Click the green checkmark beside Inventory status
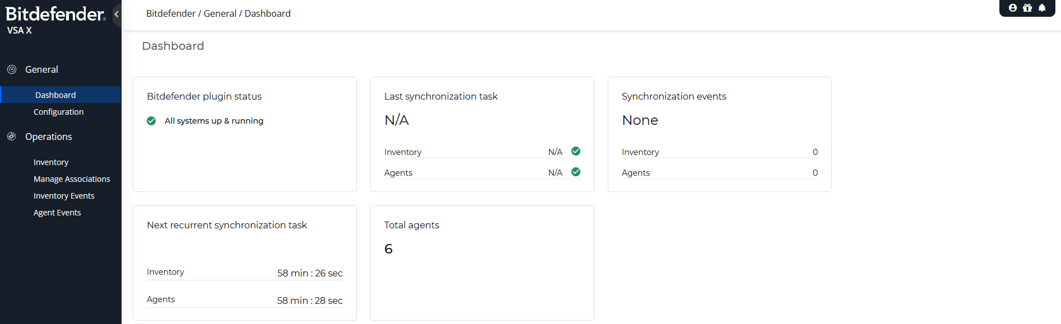1061x324 pixels. pos(576,151)
